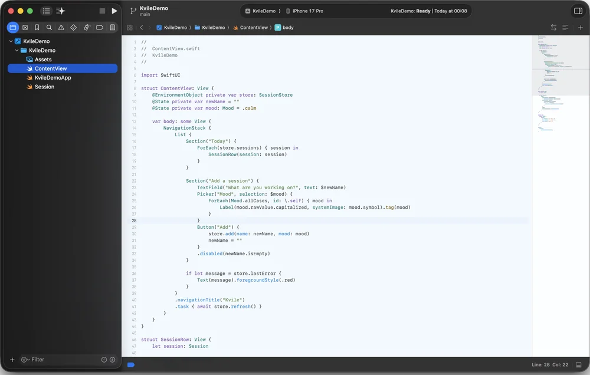This screenshot has height=375, width=590.
Task: Click the Stop button in the toolbar
Action: pyautogui.click(x=102, y=11)
